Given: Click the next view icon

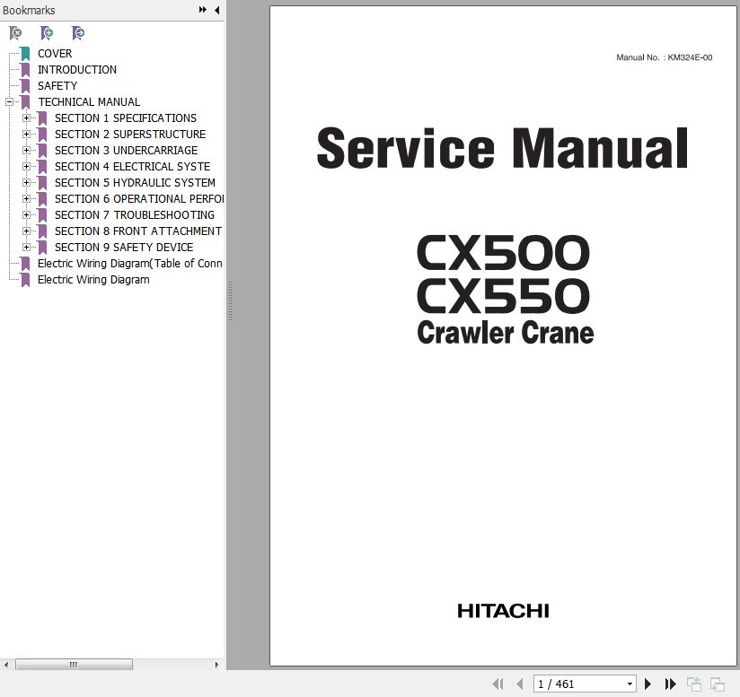Looking at the screenshot, I should point(718,684).
